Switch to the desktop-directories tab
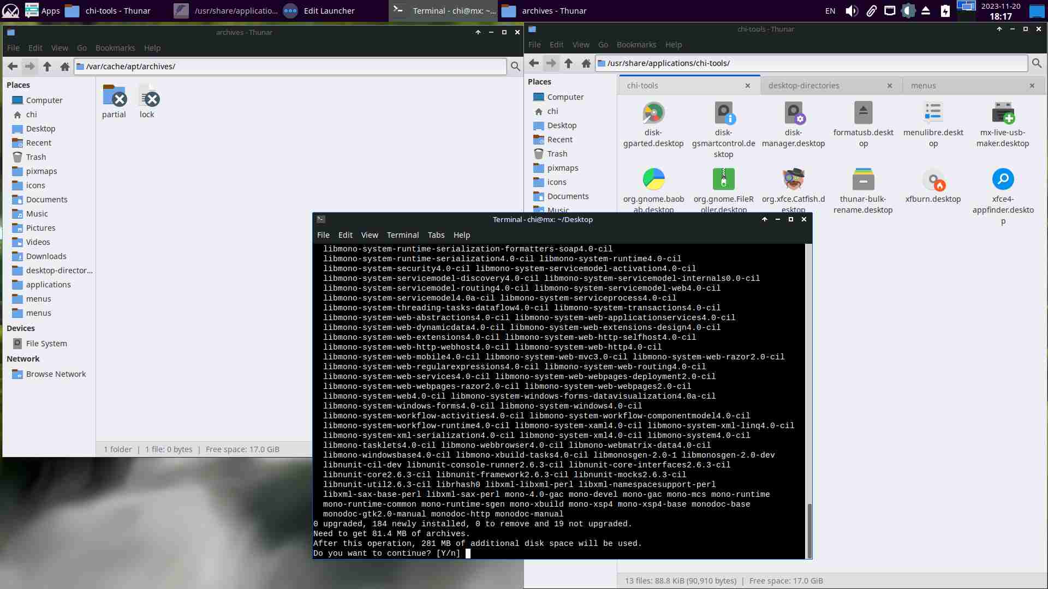Image resolution: width=1048 pixels, height=589 pixels. click(x=803, y=86)
